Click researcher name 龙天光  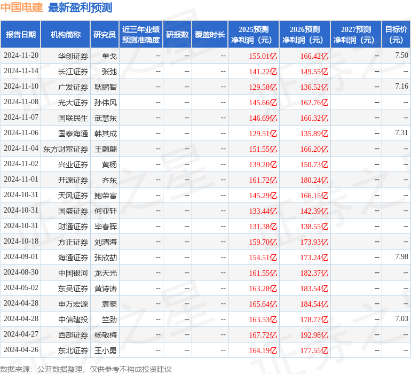(x=106, y=272)
